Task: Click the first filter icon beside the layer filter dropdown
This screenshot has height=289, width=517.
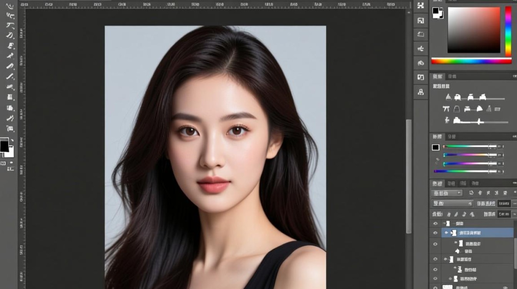Action: [471, 193]
